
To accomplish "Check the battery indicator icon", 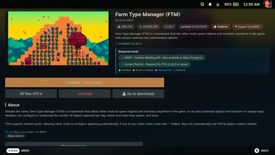I will coord(236,4).
